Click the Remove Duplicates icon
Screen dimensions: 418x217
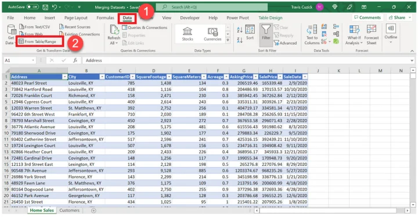(324, 34)
